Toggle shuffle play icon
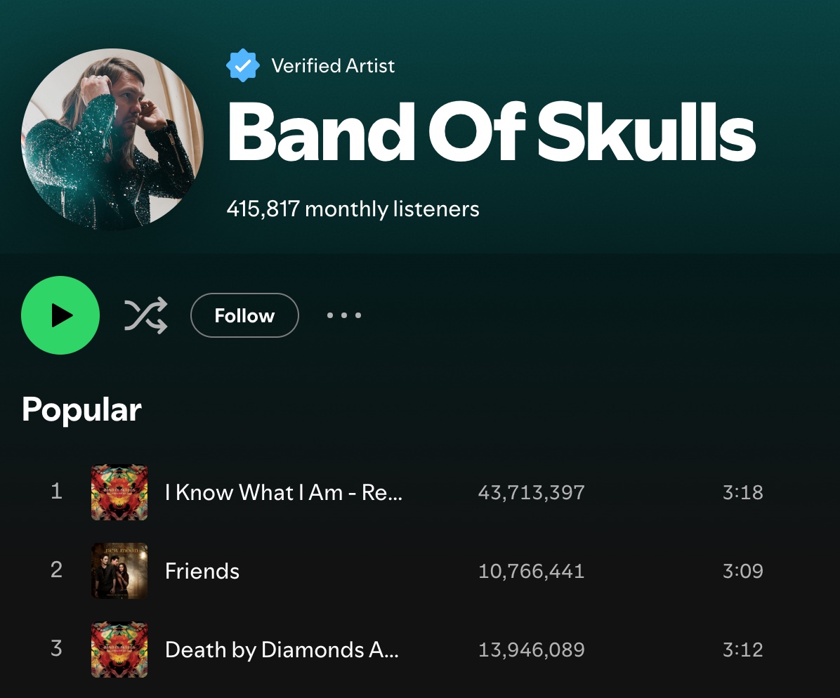This screenshot has height=698, width=840. (146, 315)
